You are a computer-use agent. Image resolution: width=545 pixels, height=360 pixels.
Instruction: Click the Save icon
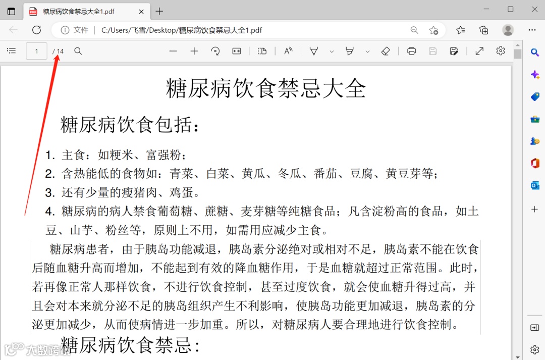point(433,51)
